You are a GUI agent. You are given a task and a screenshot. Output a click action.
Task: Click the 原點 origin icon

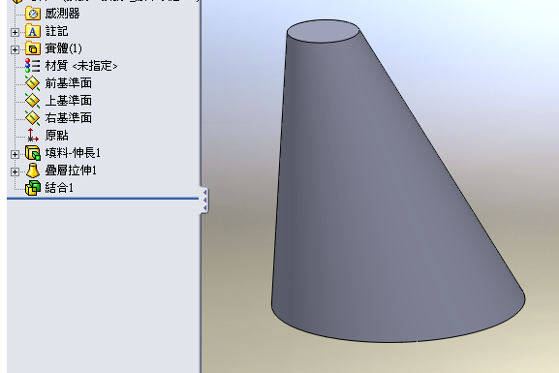coord(32,135)
